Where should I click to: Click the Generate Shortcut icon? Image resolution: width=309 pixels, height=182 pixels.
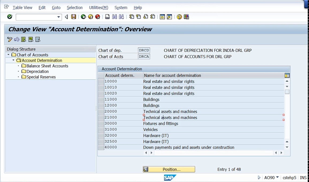pyautogui.click(x=169, y=17)
